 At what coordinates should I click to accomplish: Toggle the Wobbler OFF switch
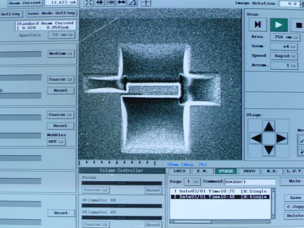tap(56, 142)
